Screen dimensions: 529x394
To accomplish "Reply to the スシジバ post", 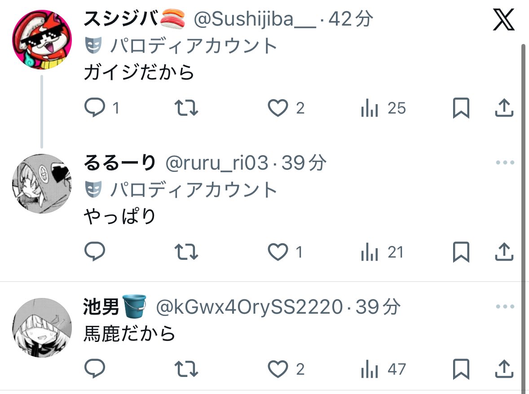I will point(95,108).
